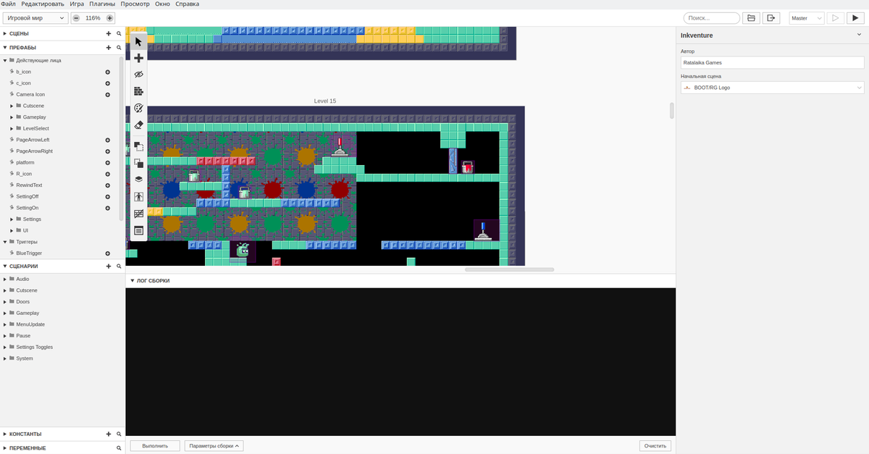
Task: Open the Игровой мир view dropdown
Action: click(x=35, y=18)
